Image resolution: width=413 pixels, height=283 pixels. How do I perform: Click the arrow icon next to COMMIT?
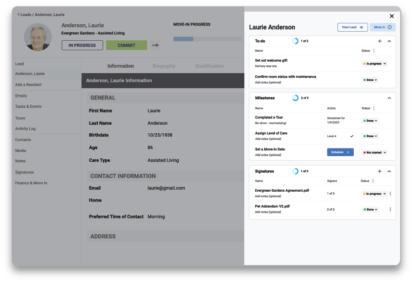[155, 45]
